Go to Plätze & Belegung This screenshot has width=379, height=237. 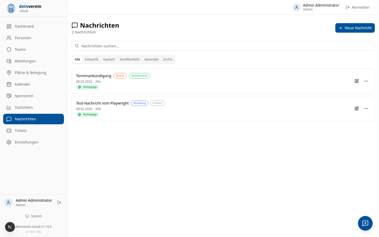(x=30, y=73)
